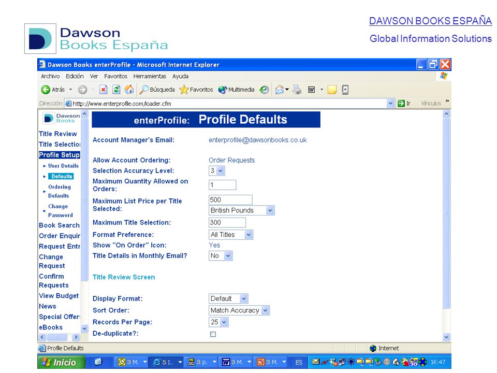Open the Atrás back-history dropdown arrow
The image size is (497, 373).
tap(71, 90)
